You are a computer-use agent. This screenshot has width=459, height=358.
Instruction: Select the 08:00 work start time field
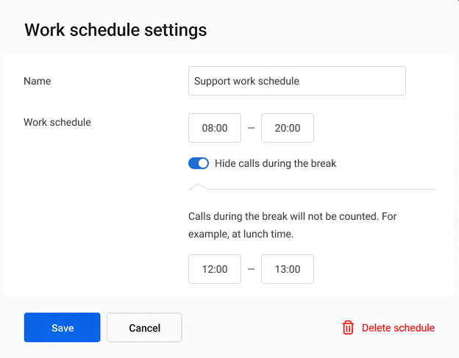tap(215, 128)
